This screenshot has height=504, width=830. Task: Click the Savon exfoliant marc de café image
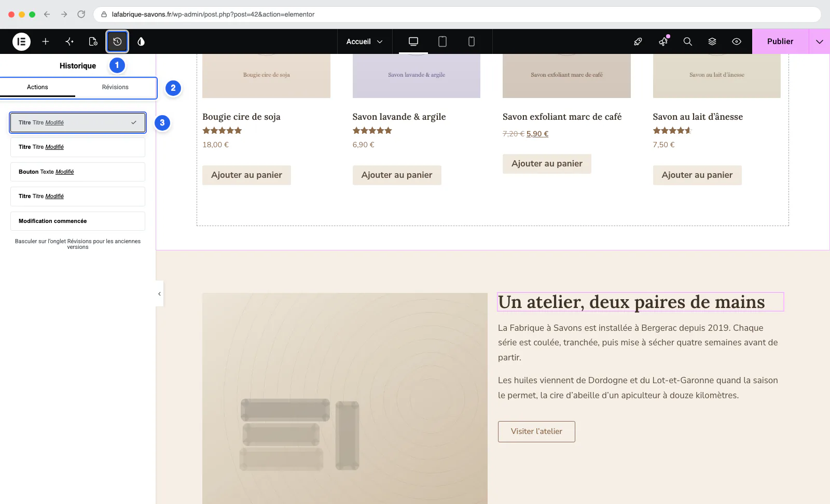click(x=566, y=76)
